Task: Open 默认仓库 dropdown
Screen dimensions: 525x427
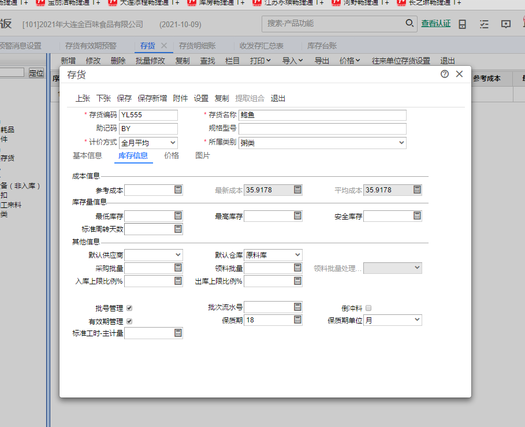Action: 297,255
